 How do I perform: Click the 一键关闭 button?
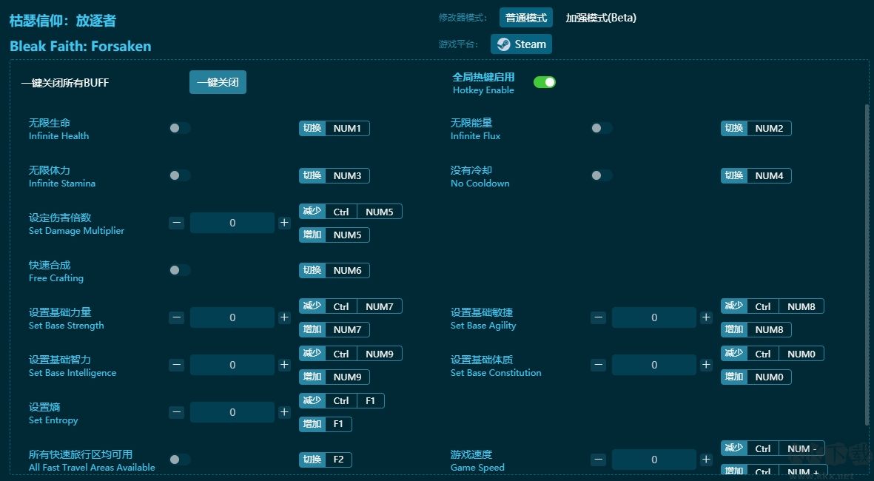tap(218, 82)
